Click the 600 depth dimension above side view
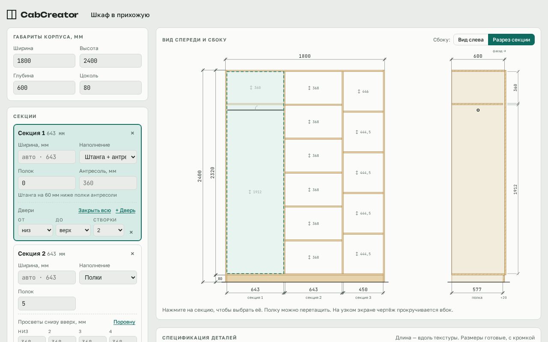 [478, 56]
